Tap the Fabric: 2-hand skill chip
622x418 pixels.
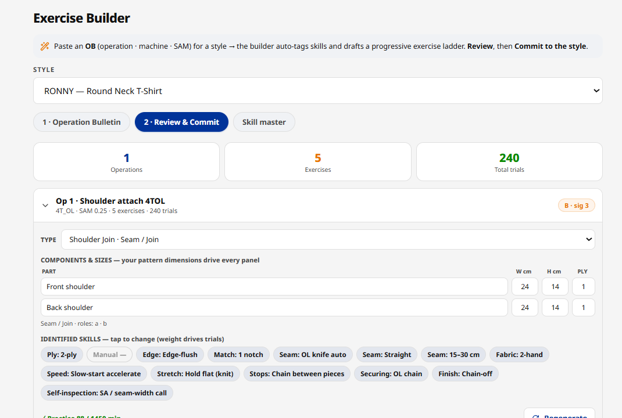tap(519, 355)
